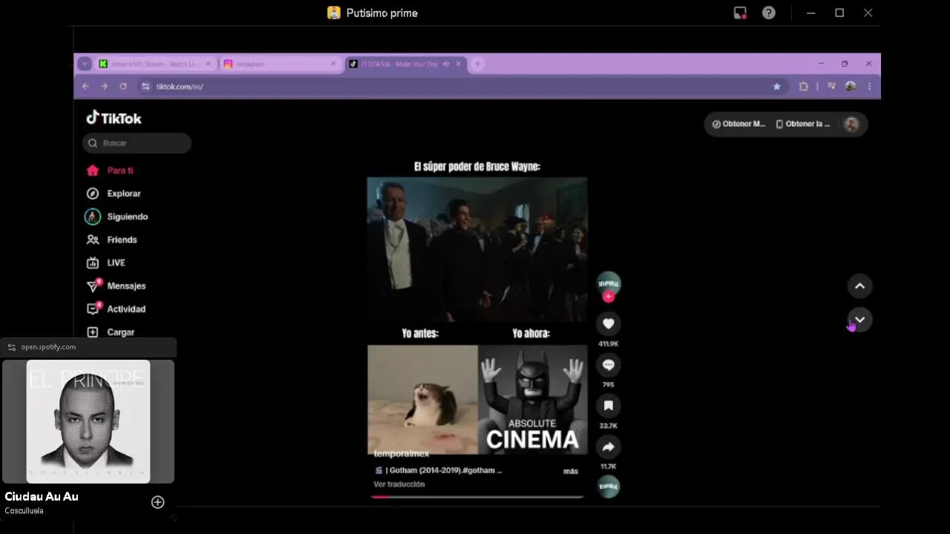The width and height of the screenshot is (950, 534).
Task: Open the TikTok profile avatar at top right
Action: (851, 124)
